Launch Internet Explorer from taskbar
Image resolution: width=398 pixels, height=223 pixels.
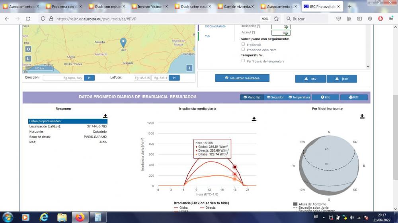pyautogui.click(x=44, y=217)
